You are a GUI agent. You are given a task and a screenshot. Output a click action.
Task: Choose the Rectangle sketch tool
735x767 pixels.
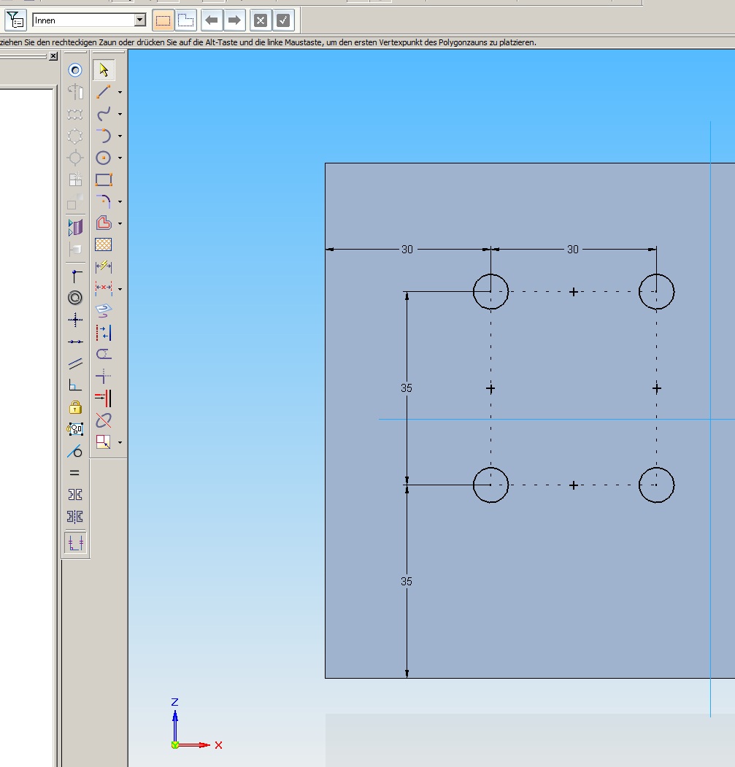[103, 180]
